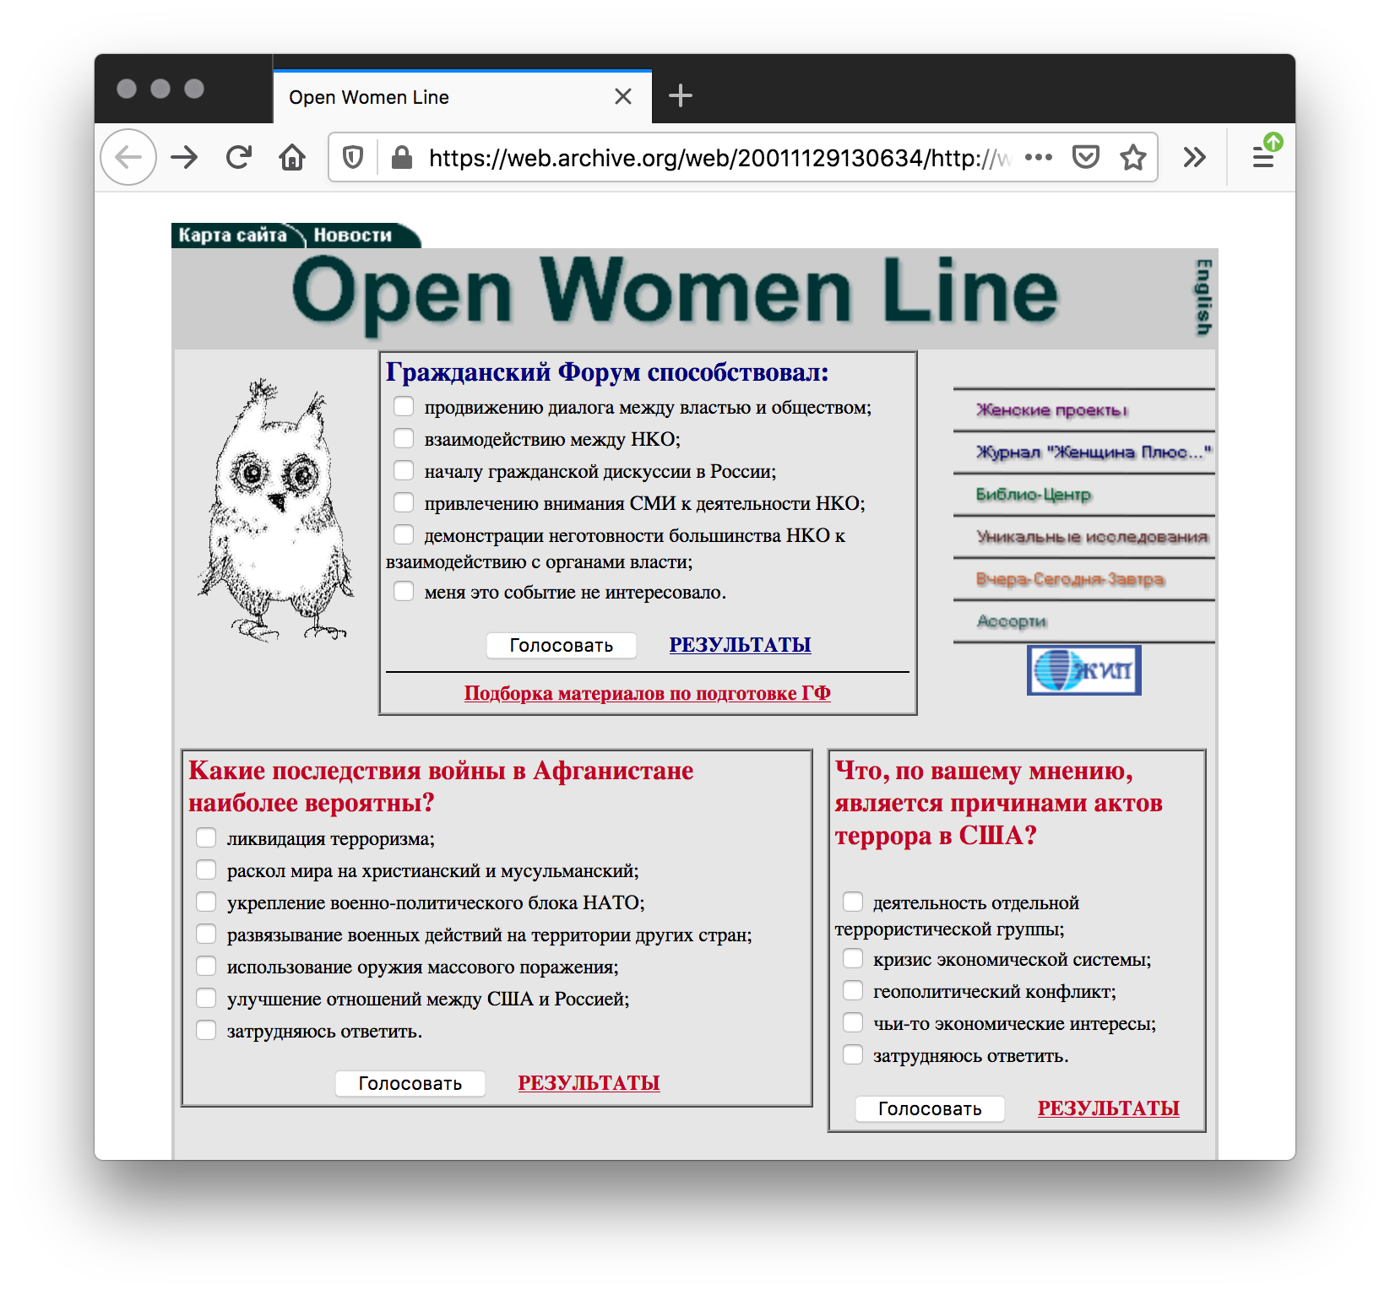The image size is (1390, 1295).
Task: Check раскол мира на христианский и мусульманский
Action: 206,870
